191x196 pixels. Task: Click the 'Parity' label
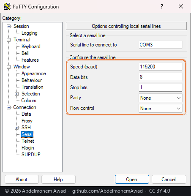point(76,98)
